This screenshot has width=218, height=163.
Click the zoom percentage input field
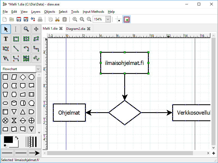click(99, 19)
